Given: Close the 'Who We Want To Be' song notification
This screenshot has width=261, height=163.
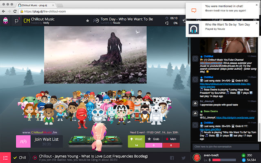Looking at the screenshot, I should pyautogui.click(x=257, y=23).
